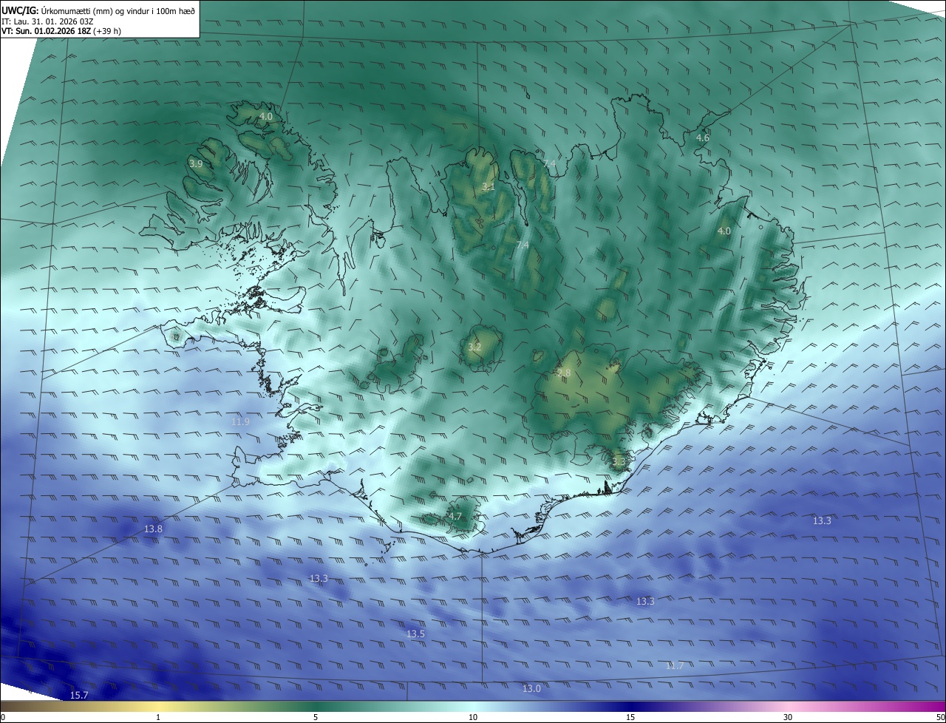Click the 4.6 value label

(703, 138)
